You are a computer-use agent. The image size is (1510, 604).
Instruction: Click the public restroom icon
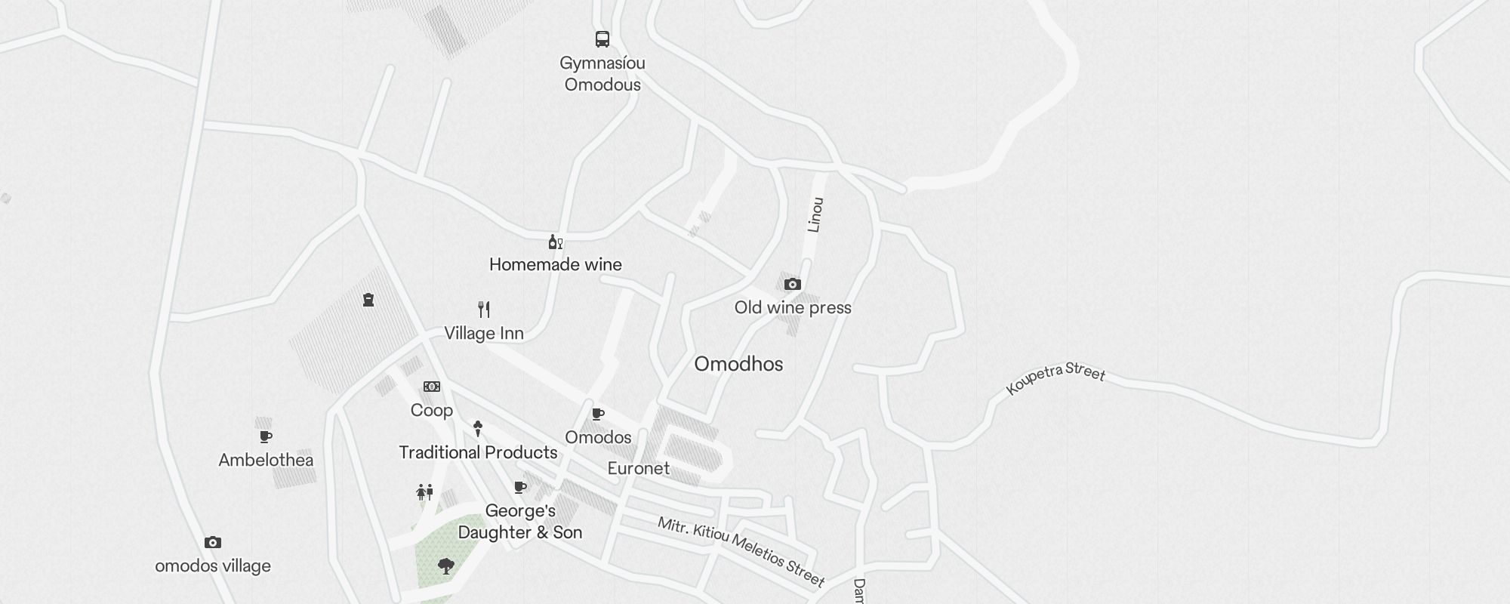425,492
